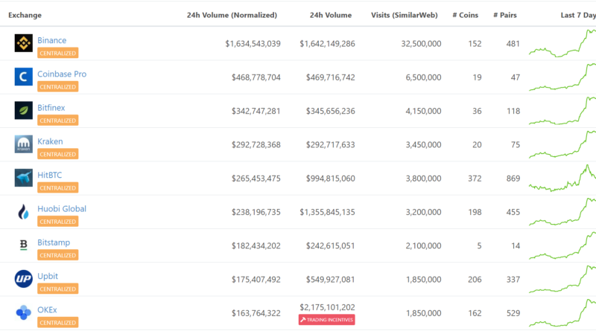Click Bitstamp normalized volume $182,434,202

pyautogui.click(x=256, y=246)
